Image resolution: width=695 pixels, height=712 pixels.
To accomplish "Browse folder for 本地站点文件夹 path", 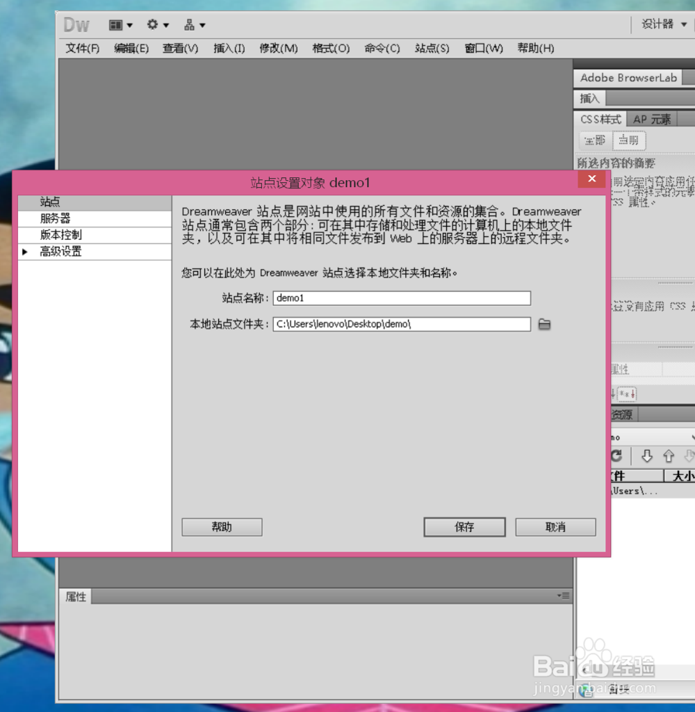I will click(x=544, y=324).
